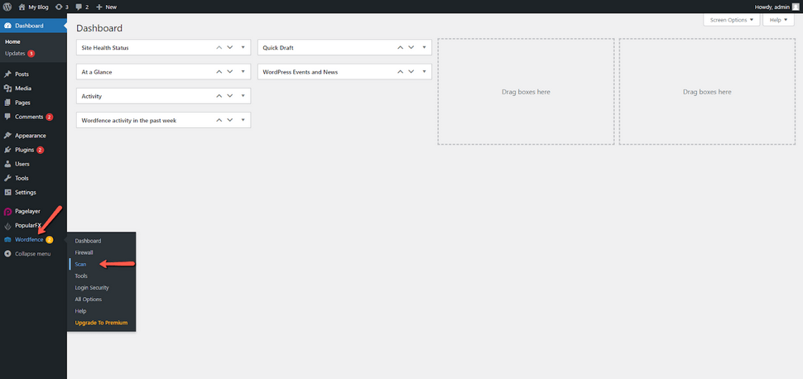803x379 pixels.
Task: Click the orange Wordfence notification badge
Action: (x=49, y=240)
